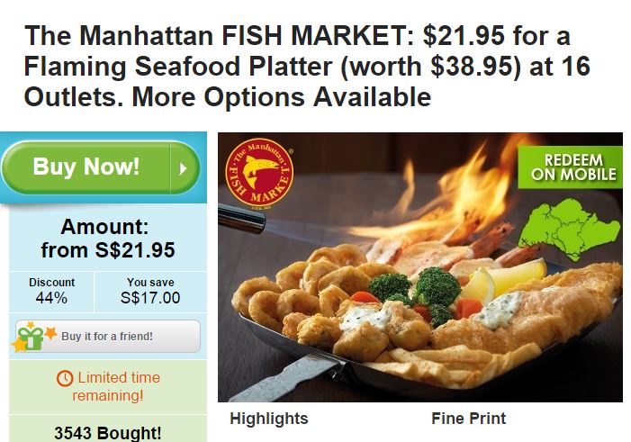The height and width of the screenshot is (442, 631).
Task: Open the Highlights section heading
Action: point(269,419)
